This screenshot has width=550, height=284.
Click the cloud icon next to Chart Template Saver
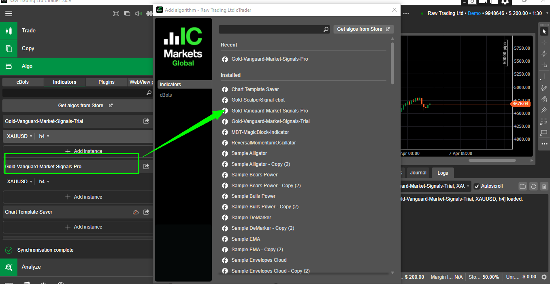tap(136, 212)
